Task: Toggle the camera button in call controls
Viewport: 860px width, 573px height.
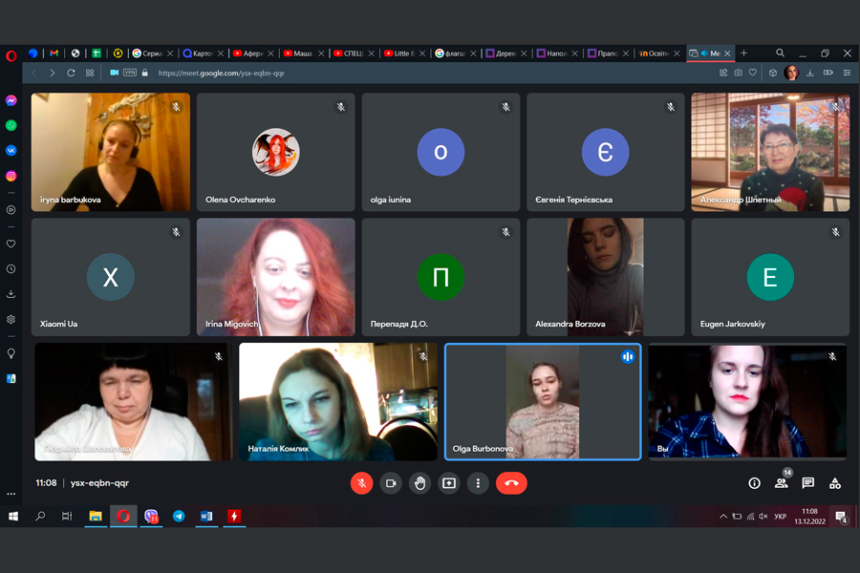Action: click(x=391, y=483)
